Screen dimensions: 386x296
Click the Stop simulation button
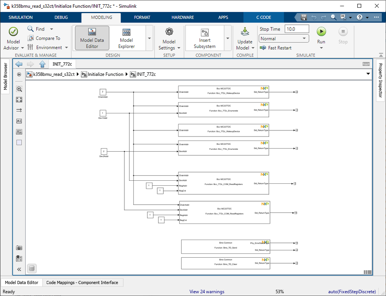[343, 36]
